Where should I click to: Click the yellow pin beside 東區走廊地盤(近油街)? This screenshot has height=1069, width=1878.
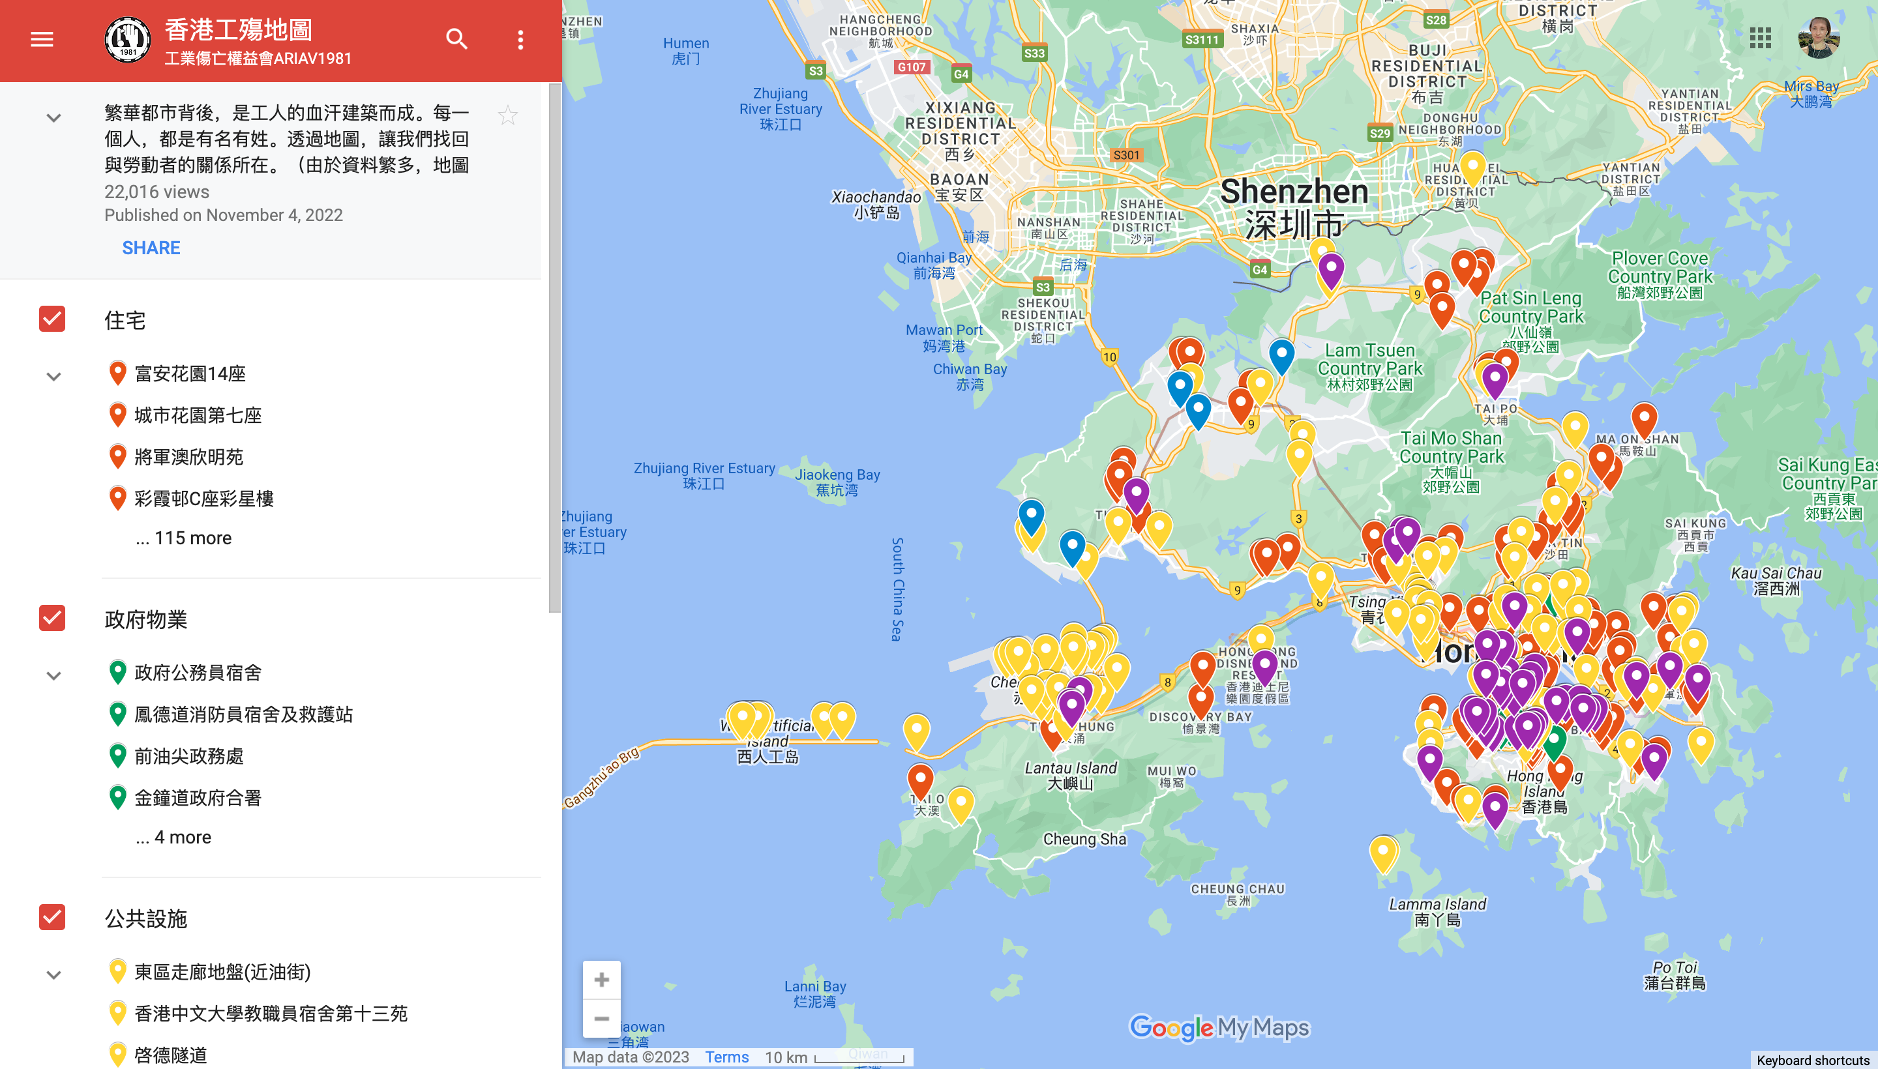click(x=117, y=971)
